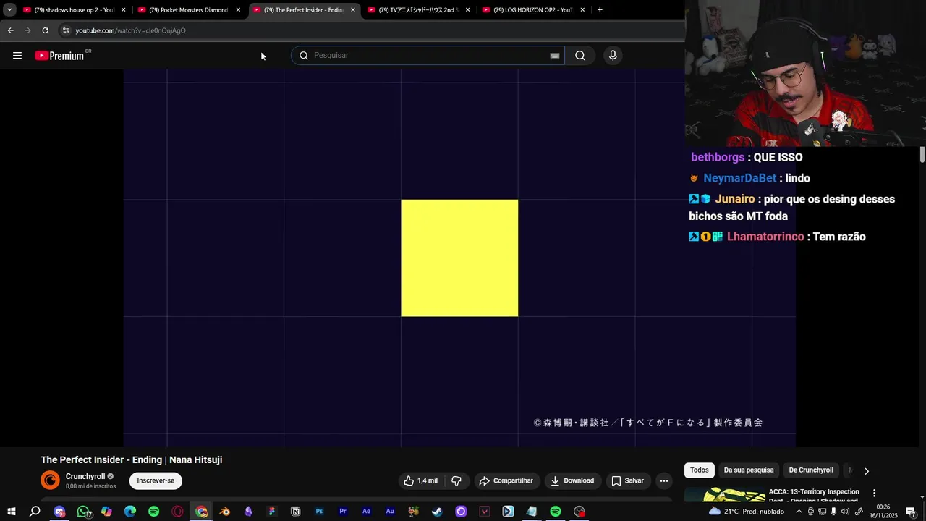Click the YouTube Premium logo
926x521 pixels.
click(59, 56)
